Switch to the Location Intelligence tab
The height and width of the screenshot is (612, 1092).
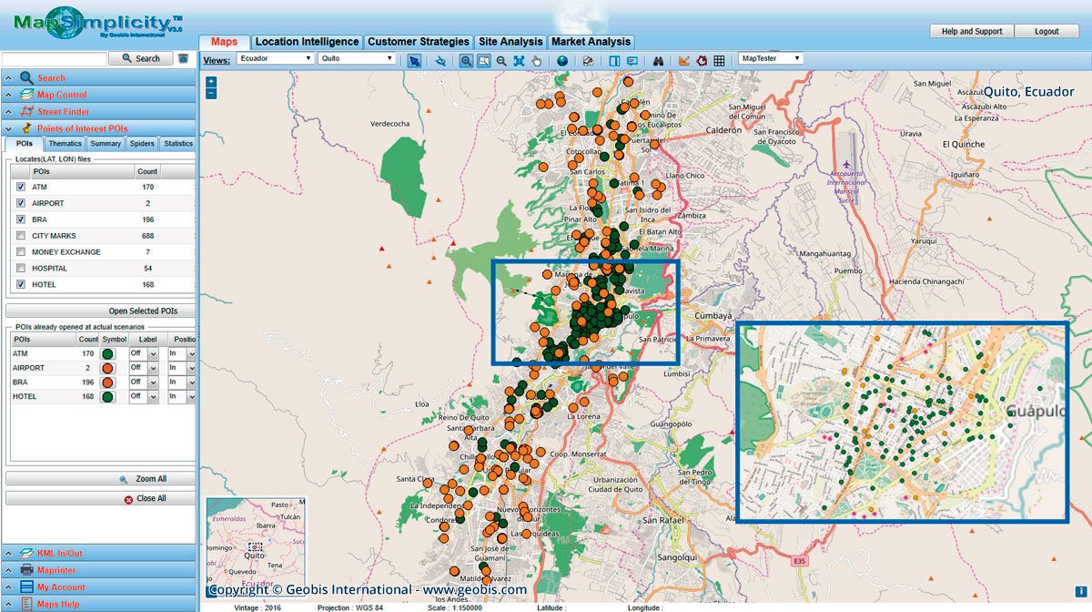307,42
